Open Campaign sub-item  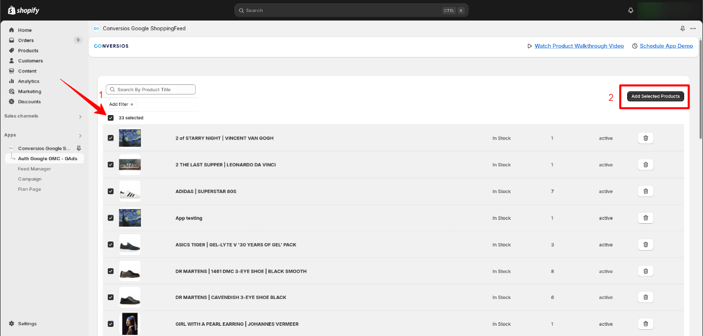pyautogui.click(x=30, y=179)
